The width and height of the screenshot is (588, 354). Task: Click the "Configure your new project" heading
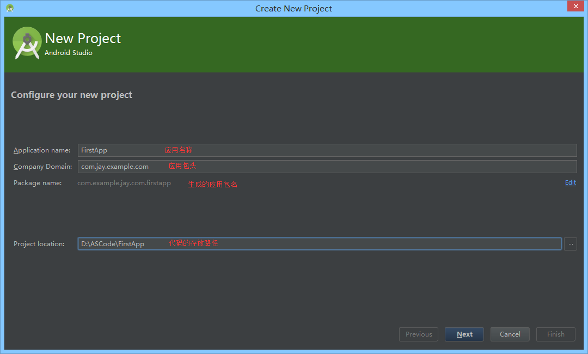tap(71, 94)
